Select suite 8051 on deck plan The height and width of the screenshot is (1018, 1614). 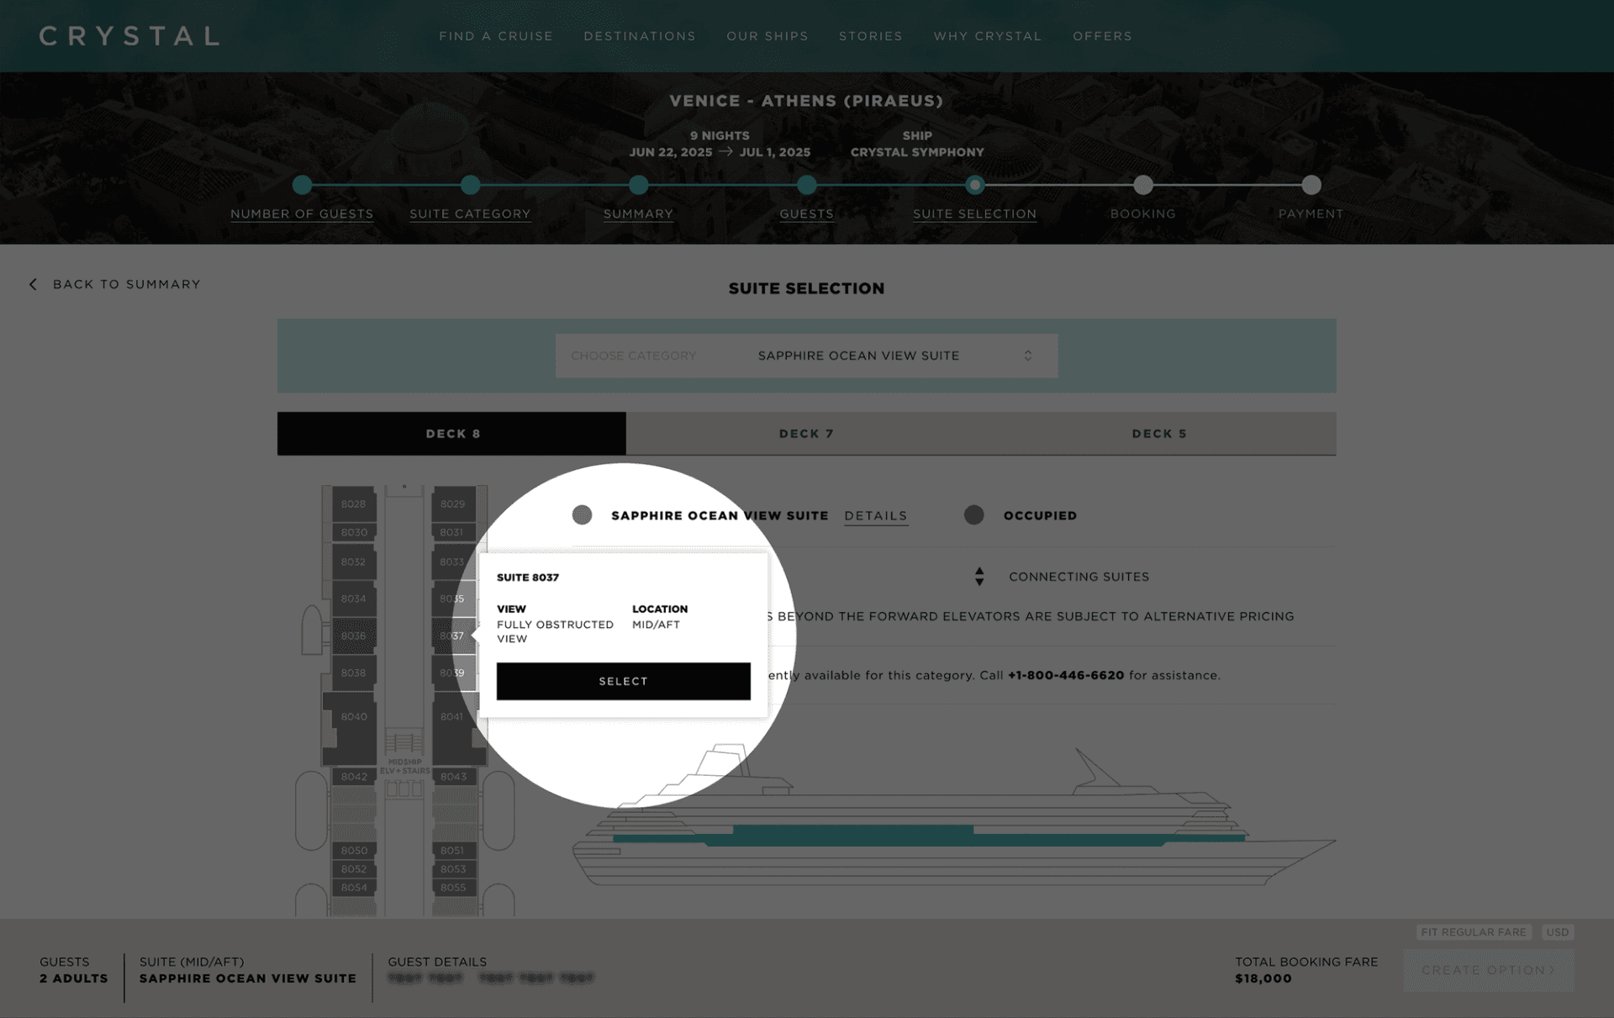point(453,851)
